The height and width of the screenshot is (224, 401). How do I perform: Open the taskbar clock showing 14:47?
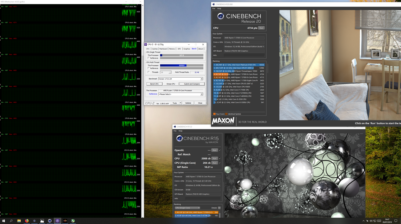(x=388, y=221)
